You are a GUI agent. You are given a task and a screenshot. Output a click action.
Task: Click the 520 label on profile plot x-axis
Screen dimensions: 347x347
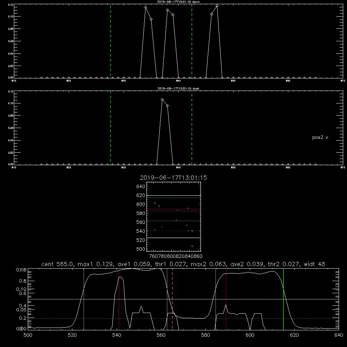(72, 335)
